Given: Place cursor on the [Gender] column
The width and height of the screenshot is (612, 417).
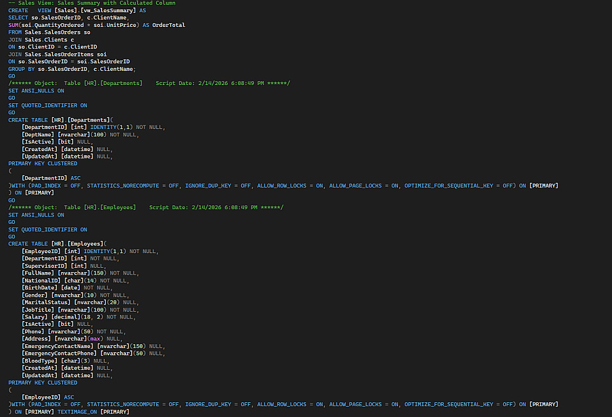Looking at the screenshot, I should pos(35,295).
